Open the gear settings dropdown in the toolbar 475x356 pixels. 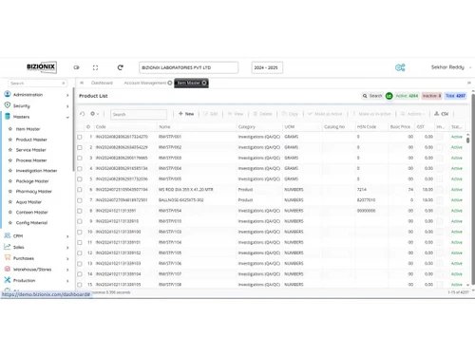[94, 114]
